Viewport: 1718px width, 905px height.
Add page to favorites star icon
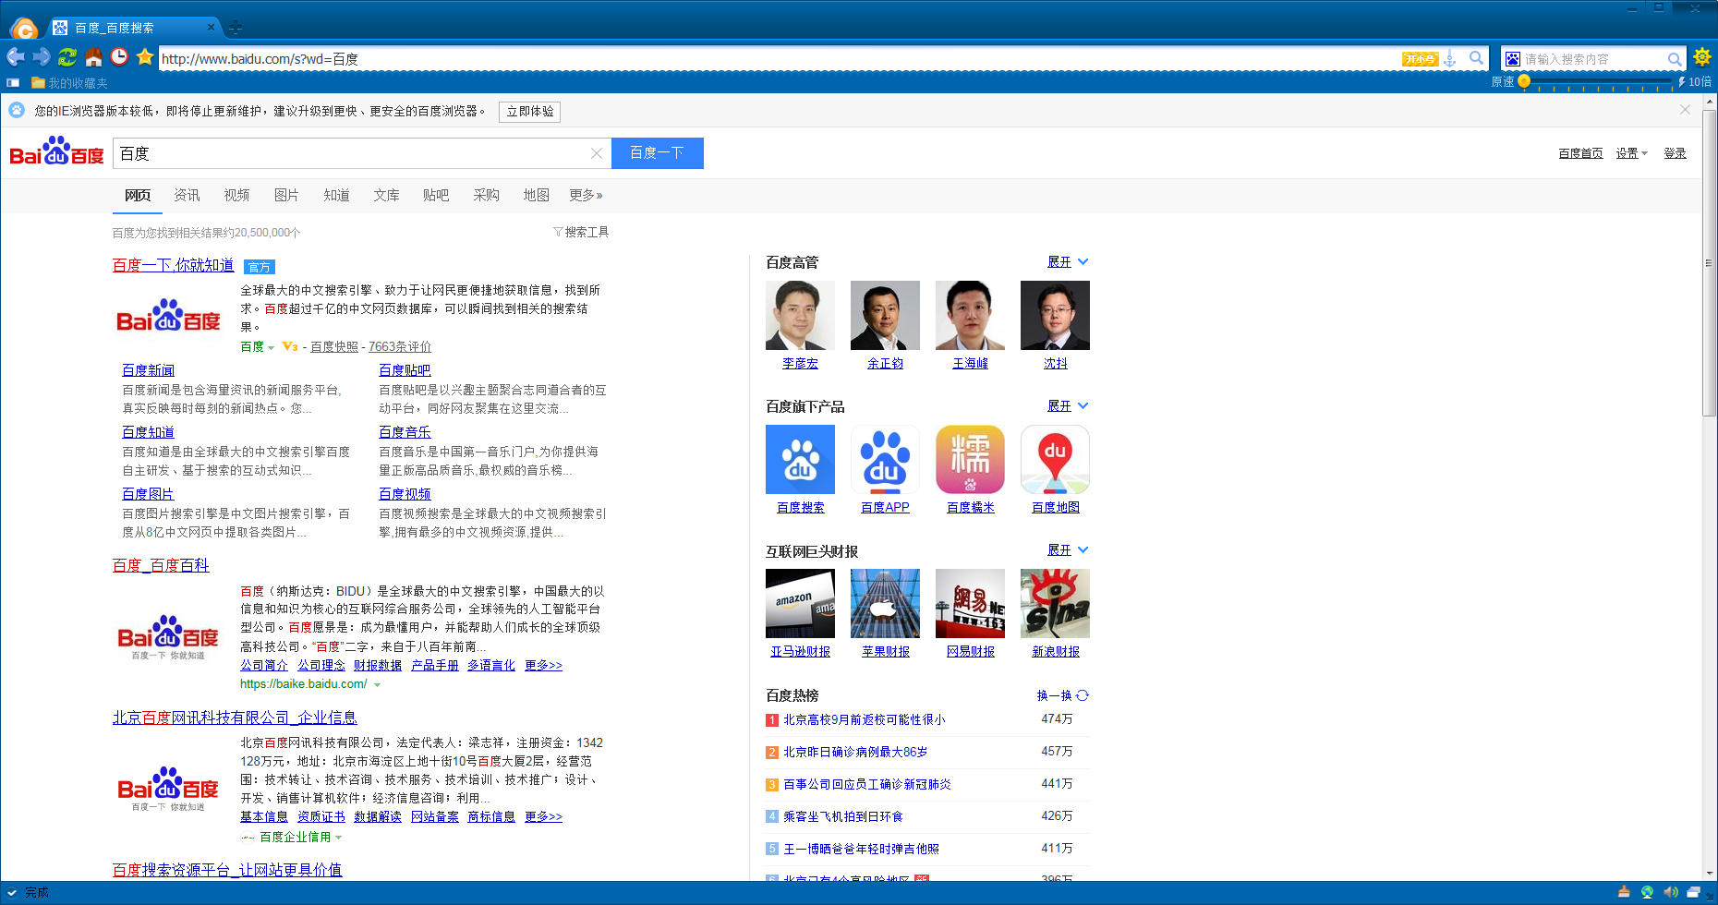145,57
